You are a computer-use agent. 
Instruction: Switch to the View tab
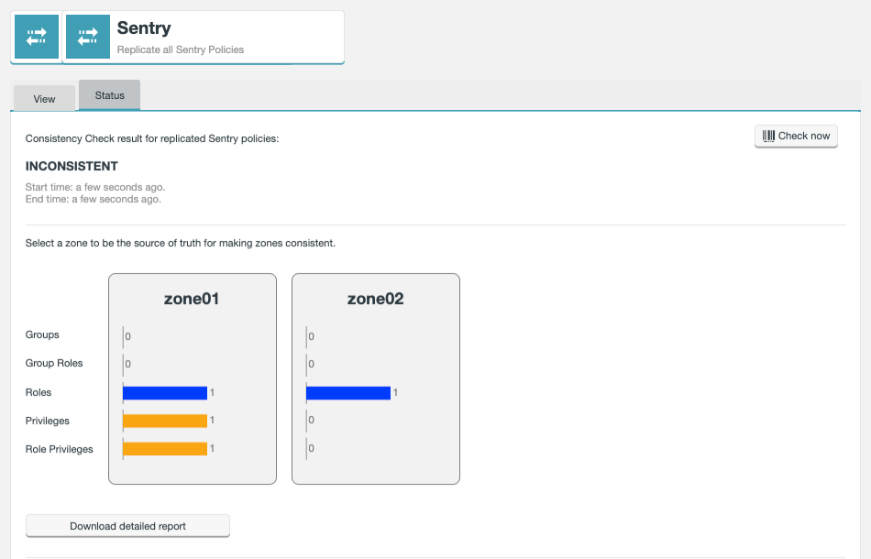(43, 97)
